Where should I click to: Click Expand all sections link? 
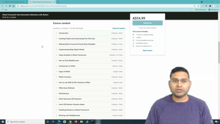pyautogui.click(x=119, y=28)
